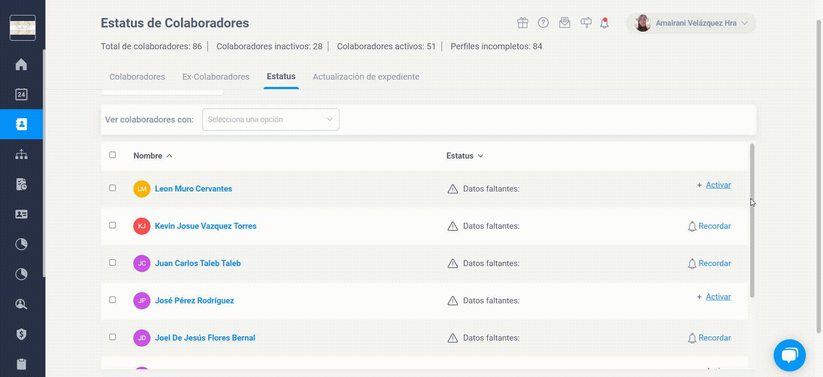
Task: Open the organization chart icon in sidebar
Action: 21,154
